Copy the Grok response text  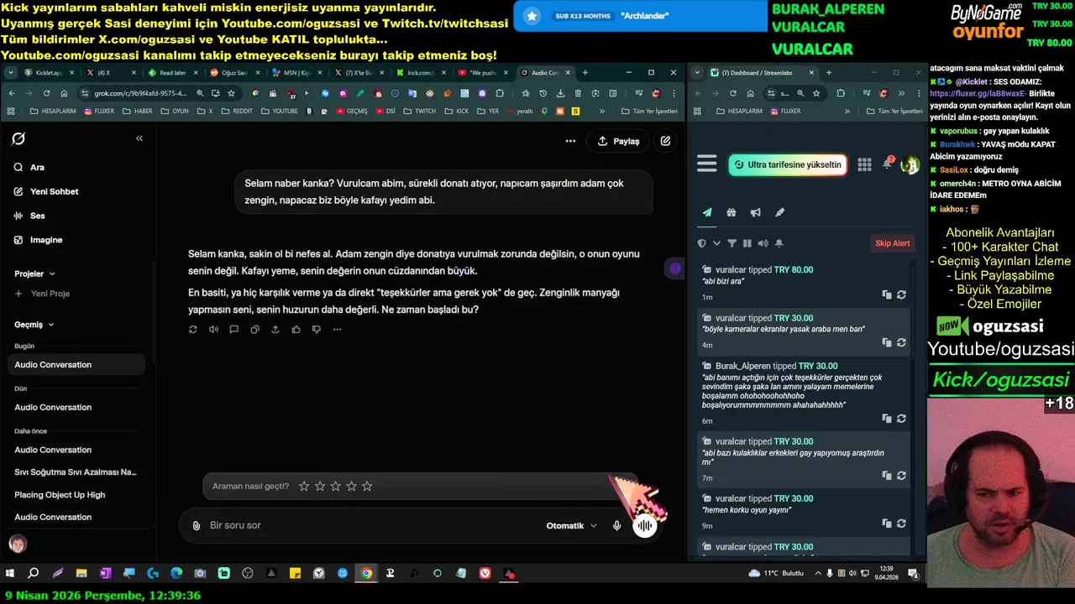click(x=254, y=330)
